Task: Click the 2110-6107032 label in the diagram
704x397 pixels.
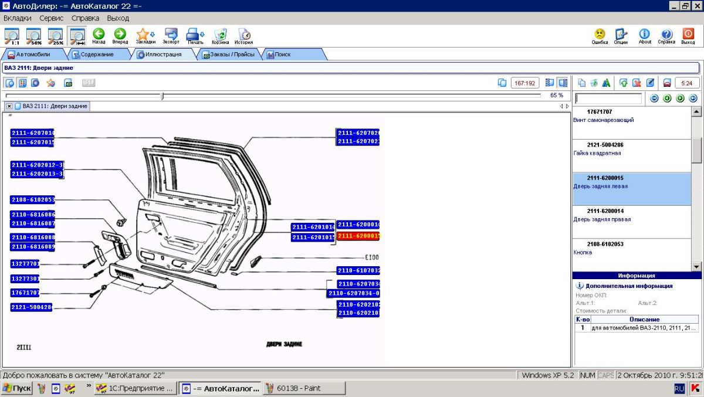Action: 358,270
